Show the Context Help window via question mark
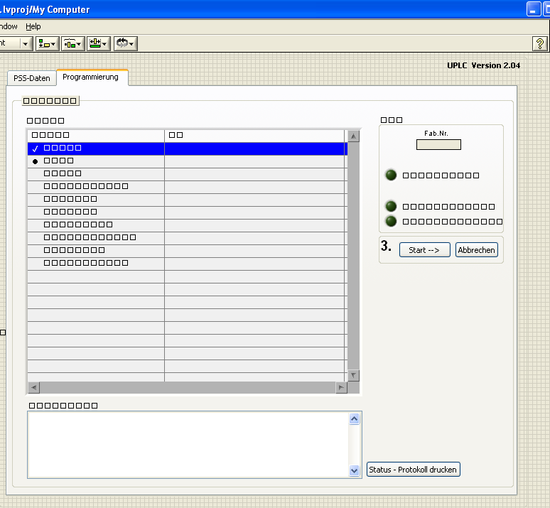This screenshot has width=550, height=508. coord(540,44)
